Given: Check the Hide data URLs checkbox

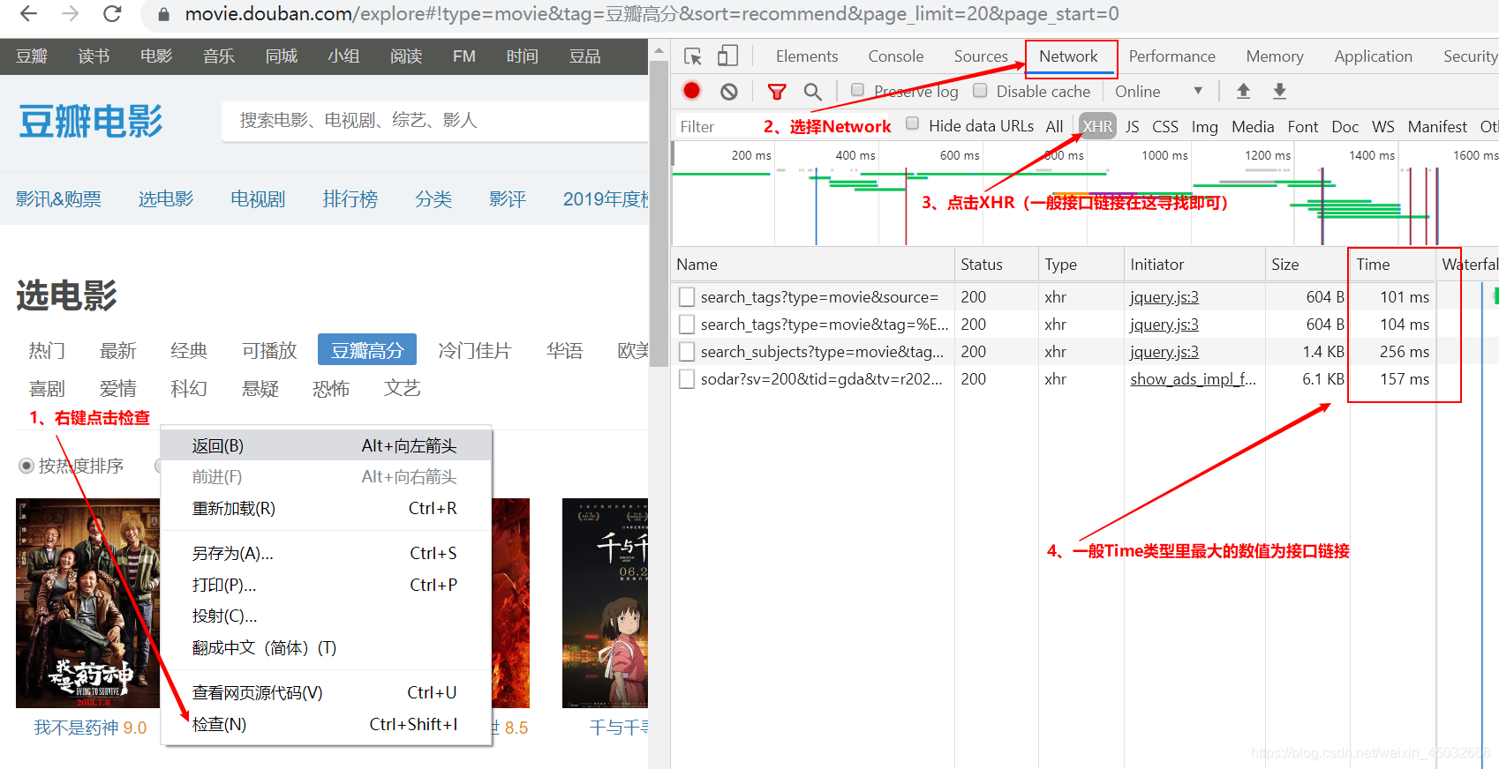Looking at the screenshot, I should pyautogui.click(x=912, y=124).
